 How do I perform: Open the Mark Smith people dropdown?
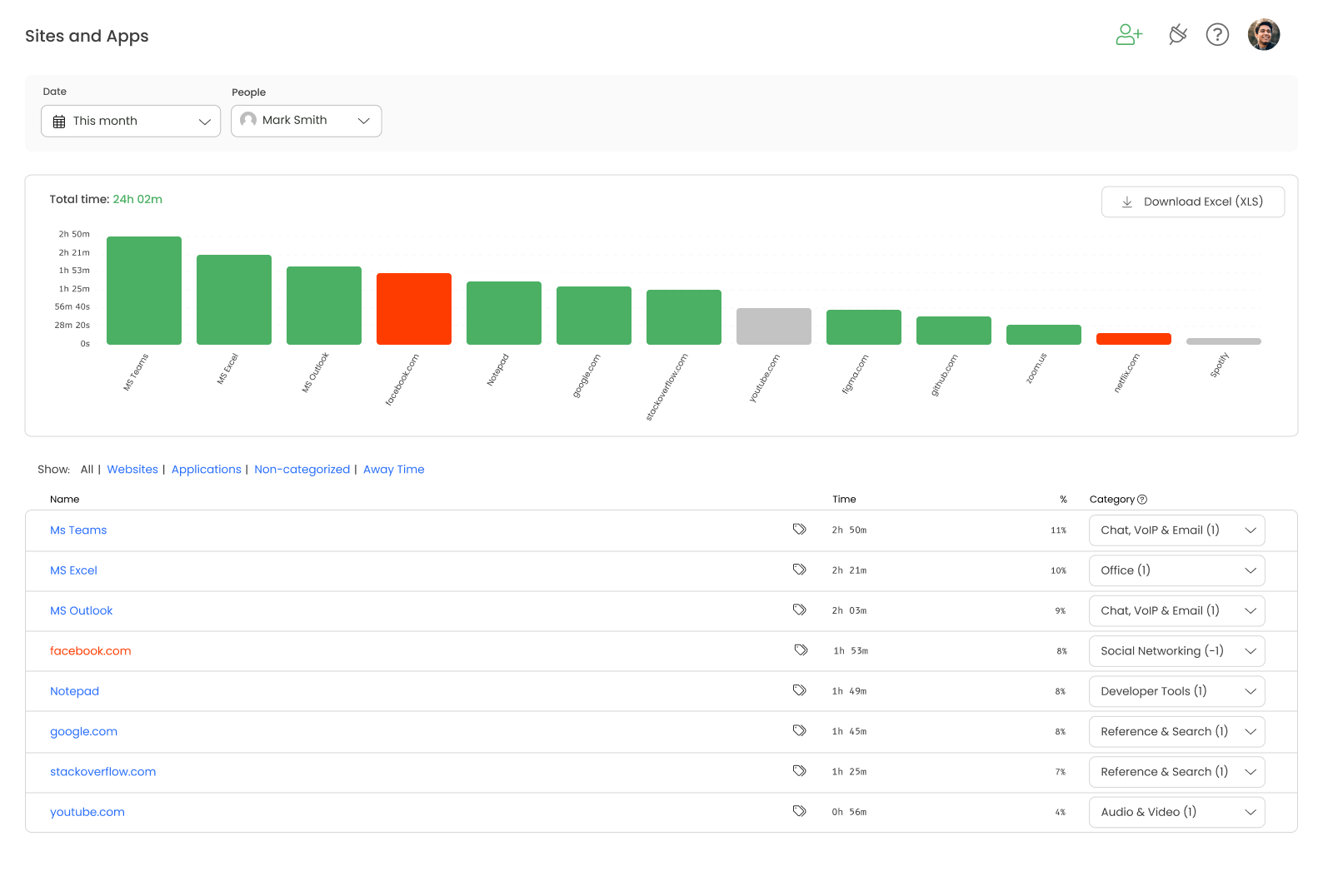(306, 121)
